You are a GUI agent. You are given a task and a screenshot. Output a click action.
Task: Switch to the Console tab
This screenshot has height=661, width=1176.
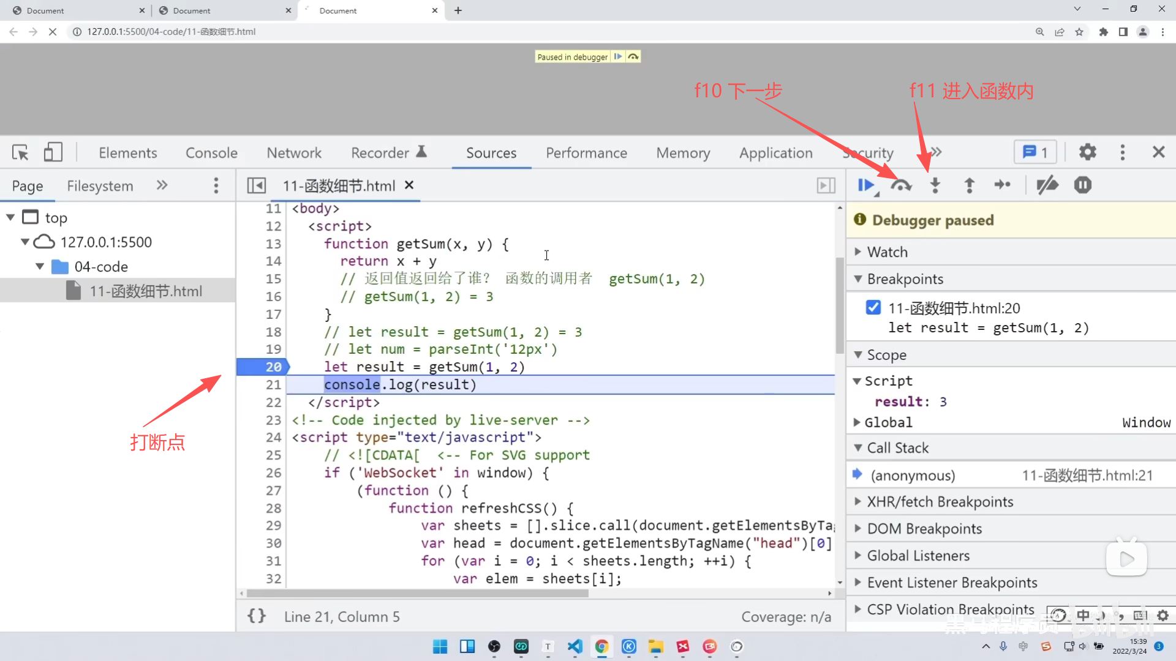click(211, 153)
